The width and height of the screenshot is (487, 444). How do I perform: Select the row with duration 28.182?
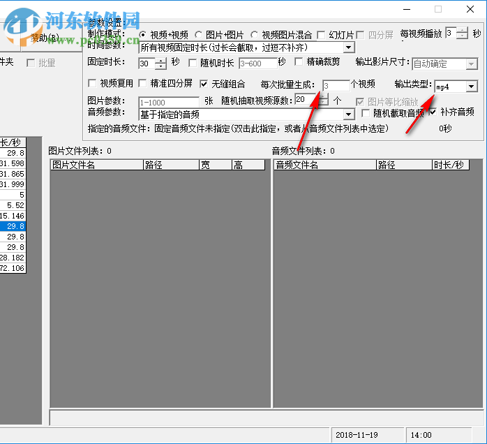(x=13, y=258)
